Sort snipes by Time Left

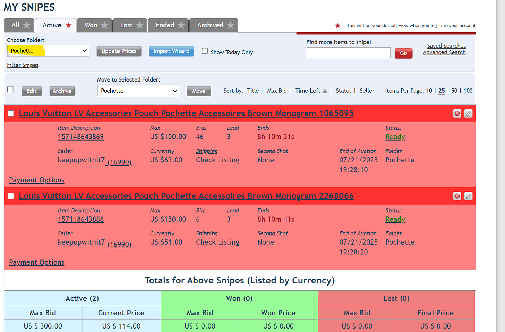(308, 91)
